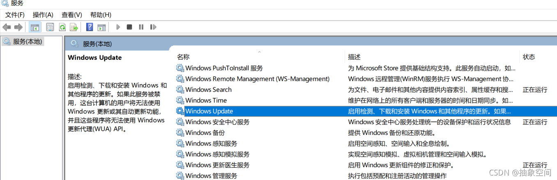The image size is (557, 180).
Task: Click gear icon beside Windows PushToInstall 服务
Action: 180,68
